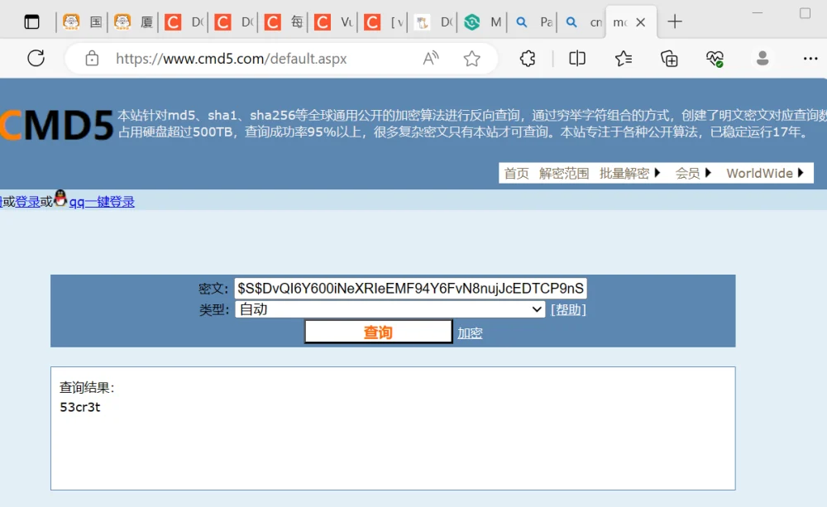
Task: Switch to the tab labeled [v
Action: click(x=384, y=22)
